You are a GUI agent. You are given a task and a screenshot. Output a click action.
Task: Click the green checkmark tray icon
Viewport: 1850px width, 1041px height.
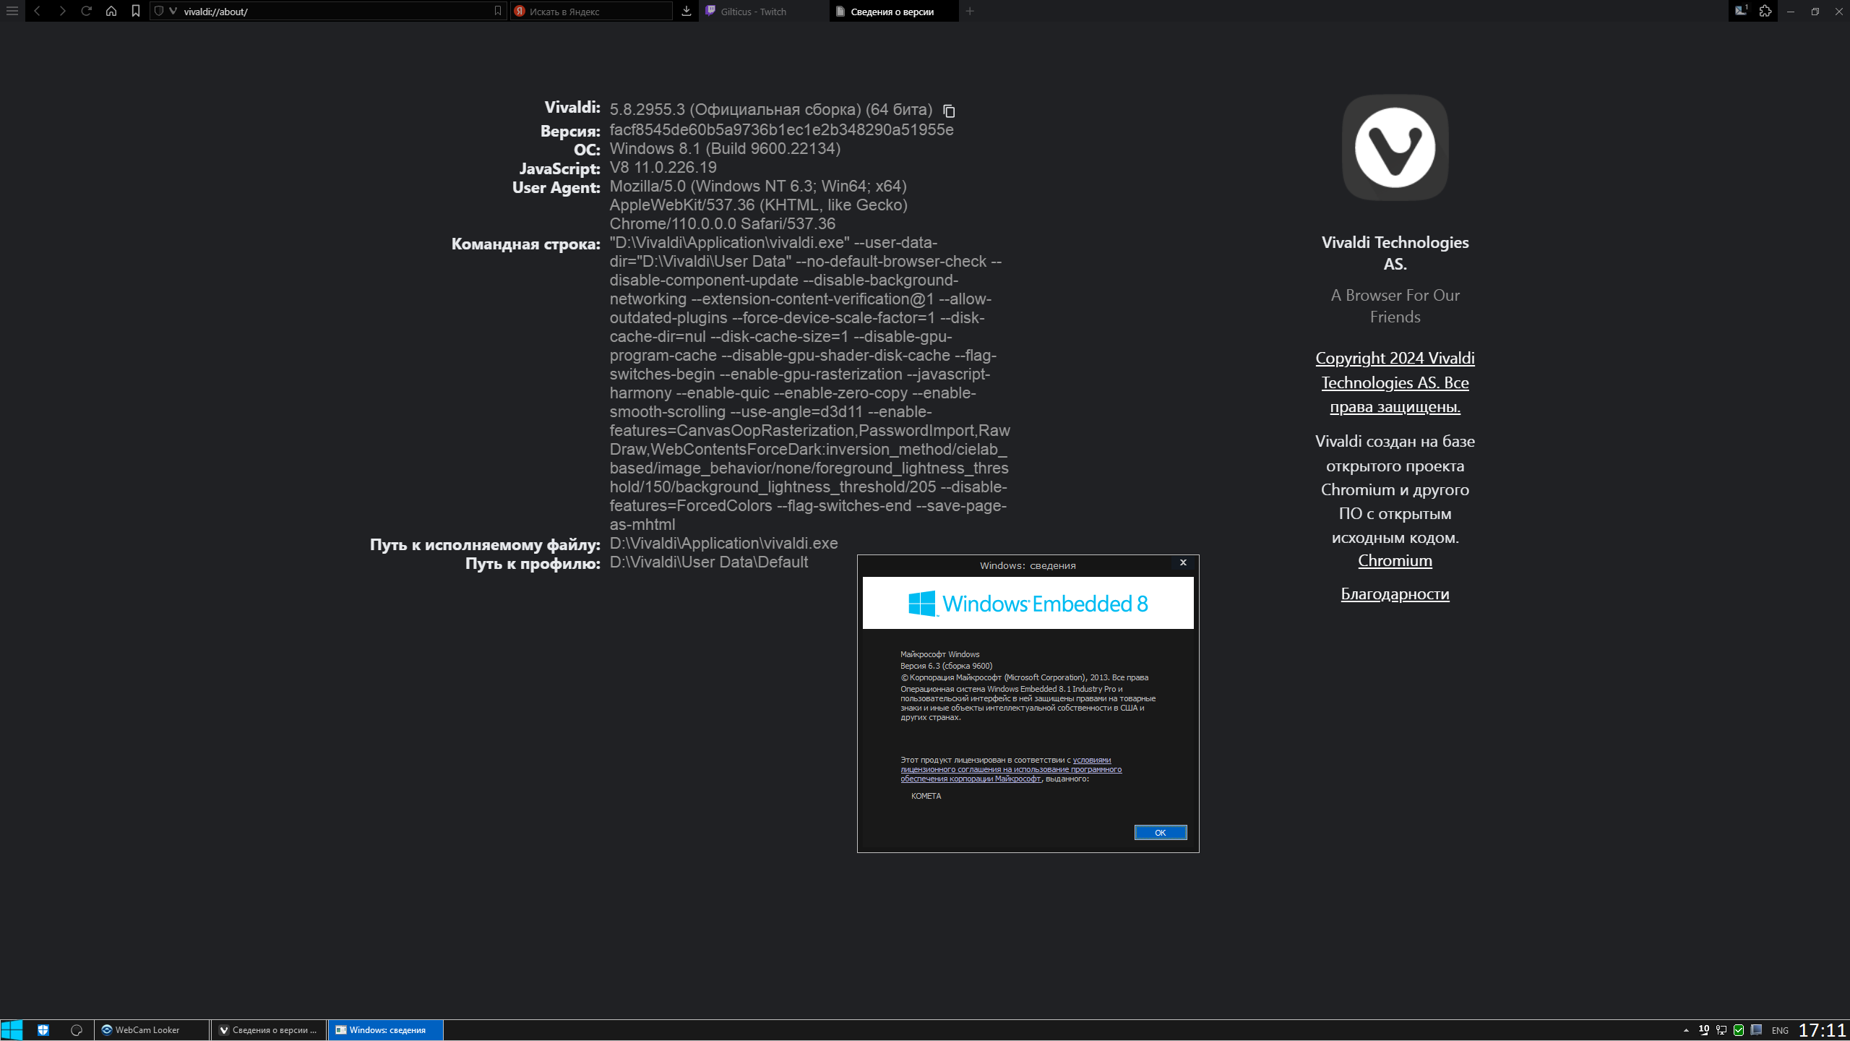click(x=1739, y=1029)
